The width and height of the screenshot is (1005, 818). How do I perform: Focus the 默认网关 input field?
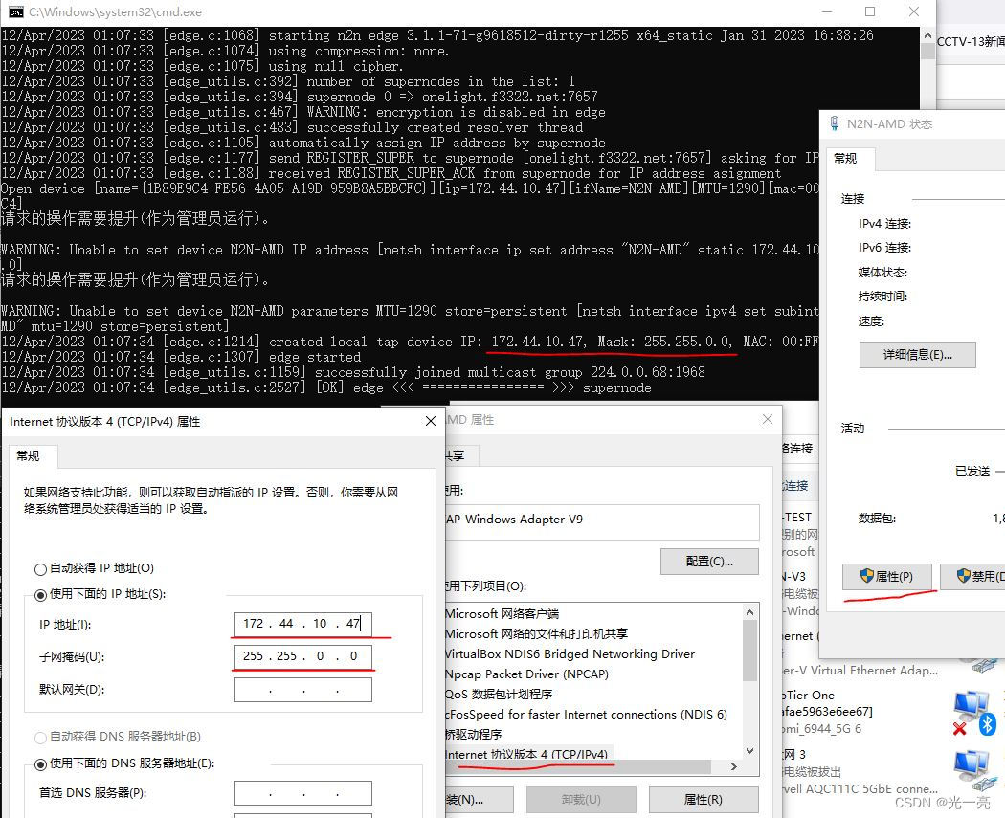click(x=302, y=690)
